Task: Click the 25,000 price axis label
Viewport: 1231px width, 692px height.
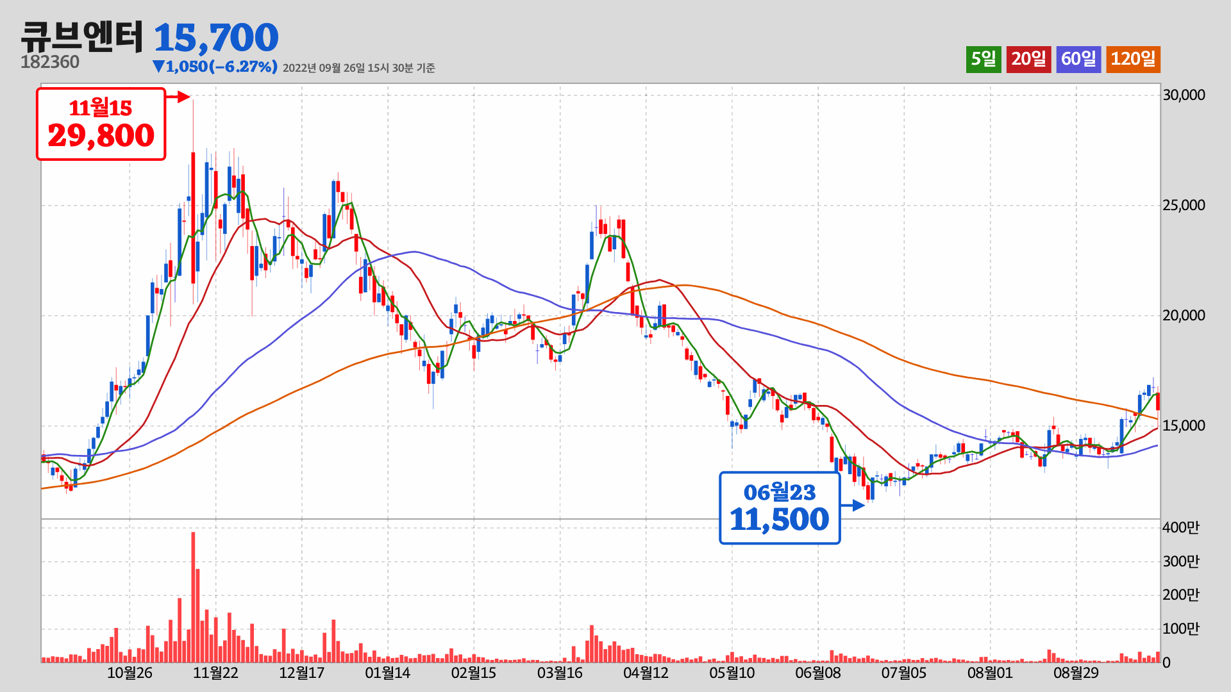Action: pyautogui.click(x=1184, y=206)
